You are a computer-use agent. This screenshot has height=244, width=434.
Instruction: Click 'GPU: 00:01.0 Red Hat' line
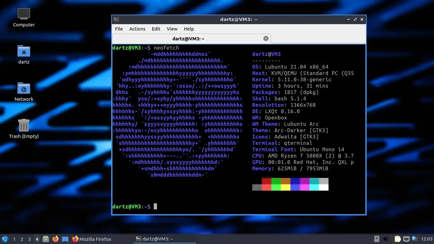tap(303, 162)
